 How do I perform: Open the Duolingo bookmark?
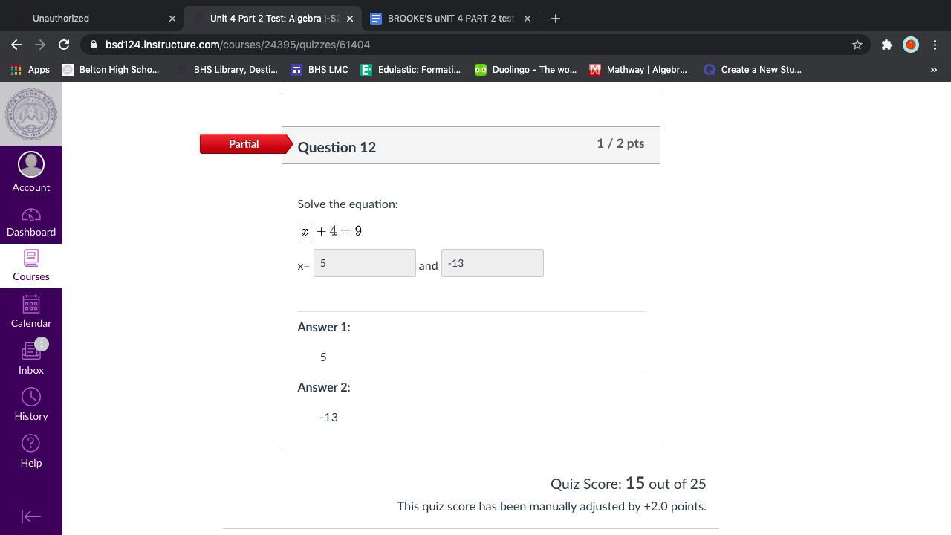(526, 70)
